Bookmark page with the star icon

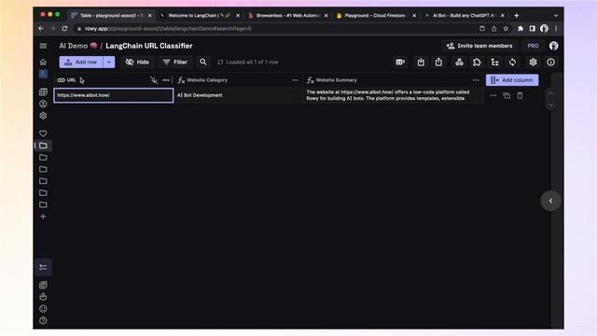pyautogui.click(x=506, y=29)
